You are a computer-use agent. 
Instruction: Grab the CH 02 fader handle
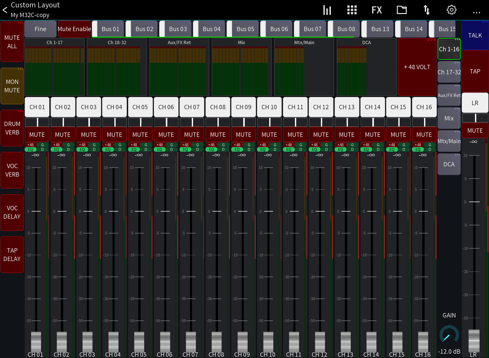pyautogui.click(x=62, y=342)
